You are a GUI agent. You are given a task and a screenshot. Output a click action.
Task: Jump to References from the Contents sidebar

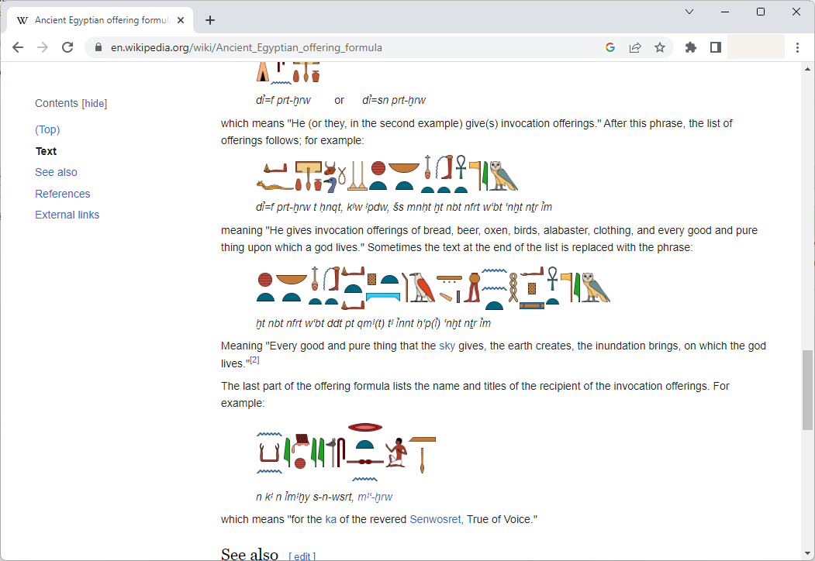point(62,193)
